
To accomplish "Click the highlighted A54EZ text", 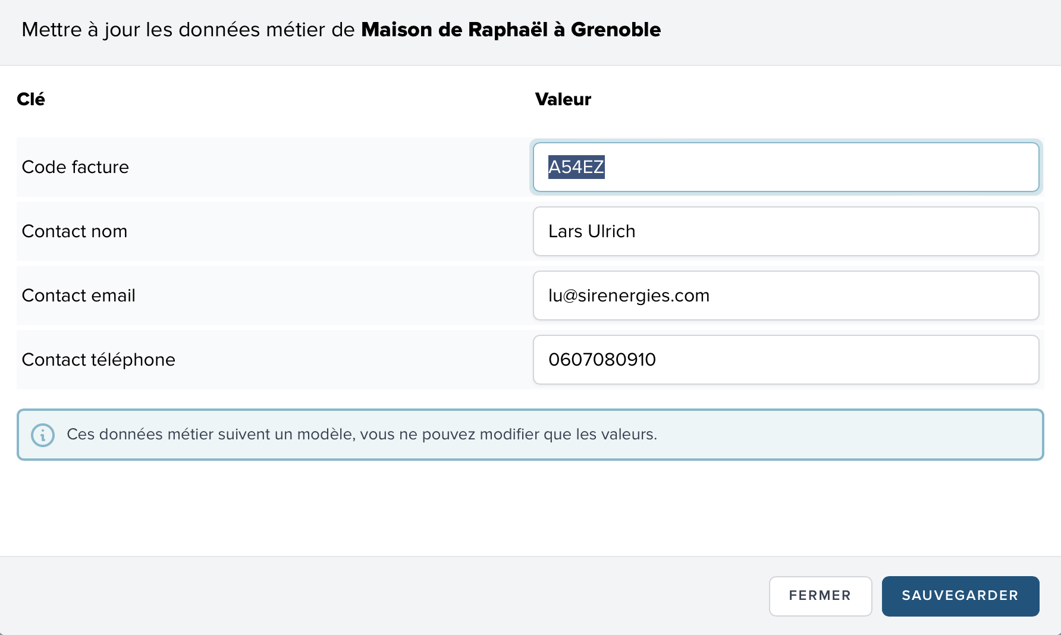I will (576, 167).
